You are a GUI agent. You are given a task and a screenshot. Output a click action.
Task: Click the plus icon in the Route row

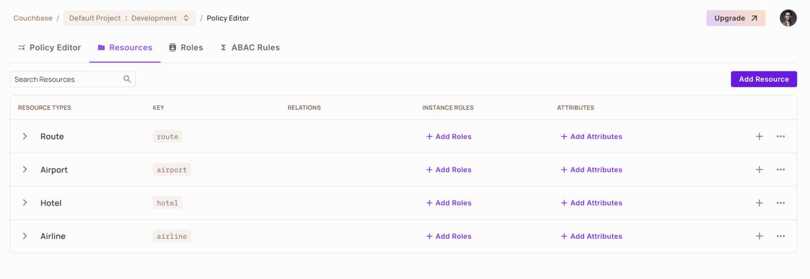(x=759, y=136)
